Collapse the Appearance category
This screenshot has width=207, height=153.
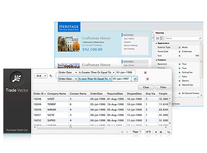click(x=156, y=43)
